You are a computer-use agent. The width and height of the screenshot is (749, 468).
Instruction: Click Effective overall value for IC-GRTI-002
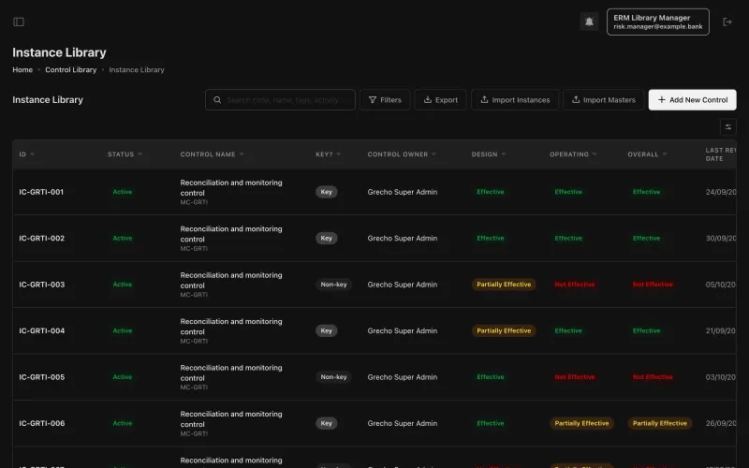[646, 239]
